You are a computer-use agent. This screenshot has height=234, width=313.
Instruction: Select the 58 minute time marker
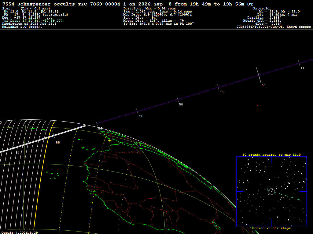tap(181, 104)
